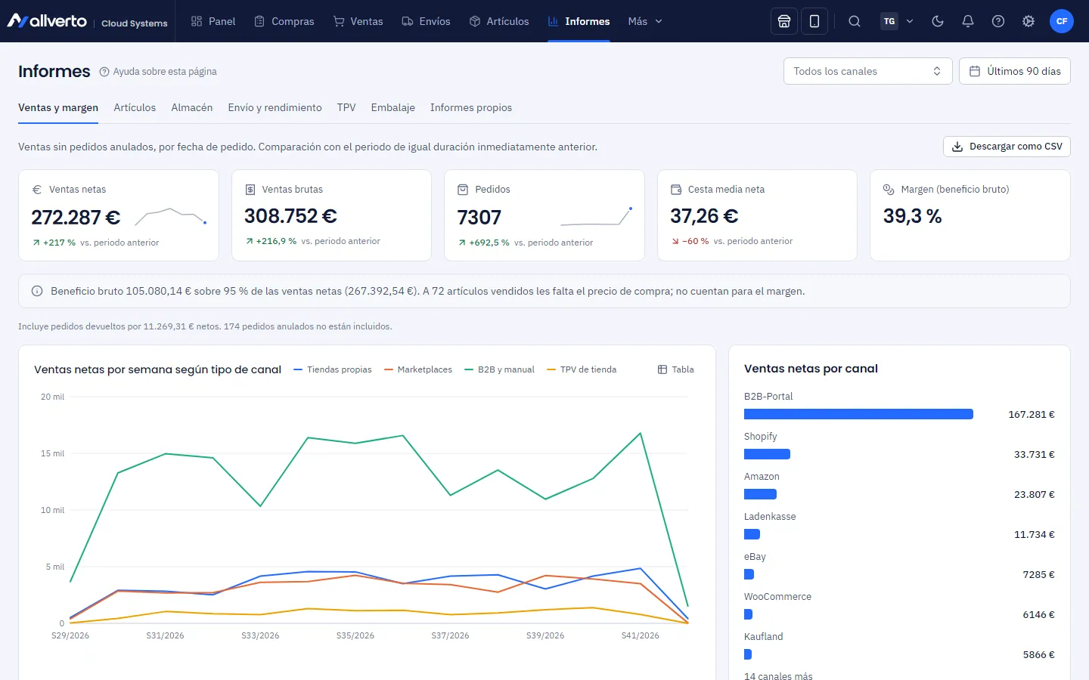Switch chart to Tabla view
This screenshot has height=680, width=1089.
pos(676,369)
